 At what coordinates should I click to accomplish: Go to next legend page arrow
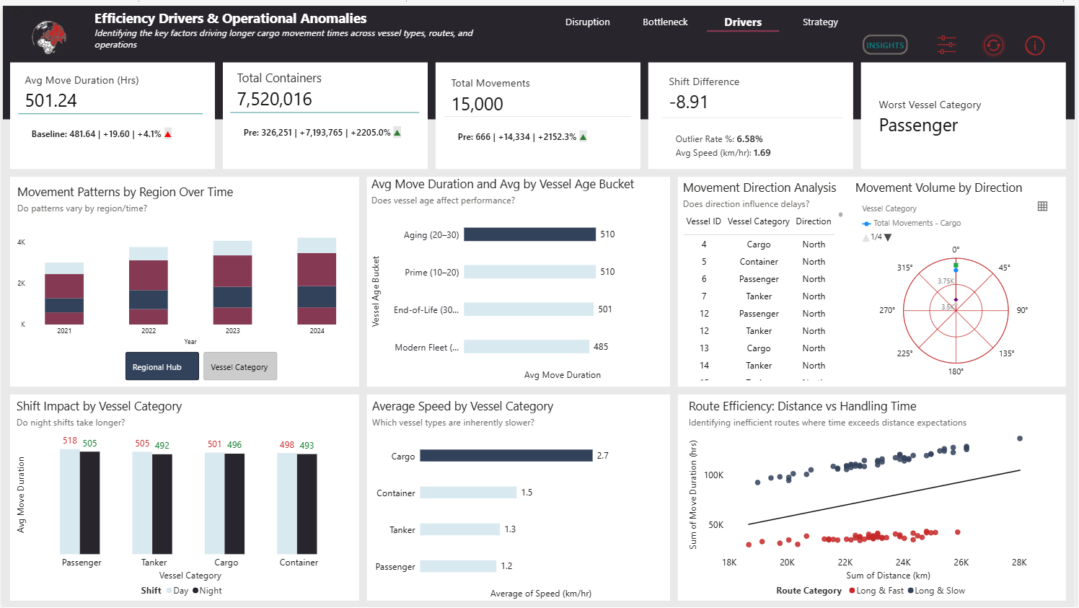pos(888,237)
